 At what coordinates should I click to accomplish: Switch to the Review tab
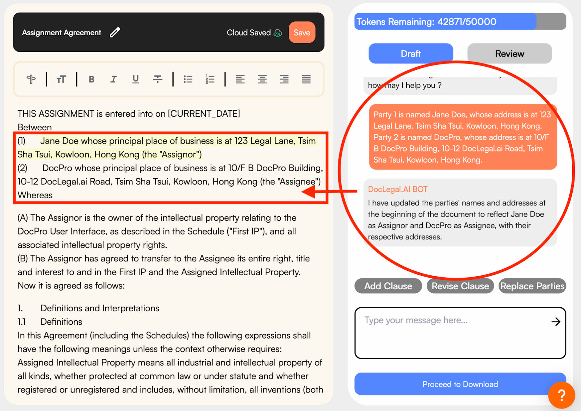(x=509, y=54)
